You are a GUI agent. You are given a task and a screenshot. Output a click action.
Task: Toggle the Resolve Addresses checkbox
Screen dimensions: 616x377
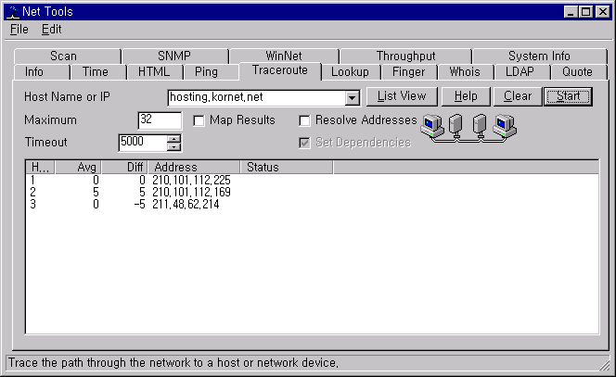tap(305, 120)
